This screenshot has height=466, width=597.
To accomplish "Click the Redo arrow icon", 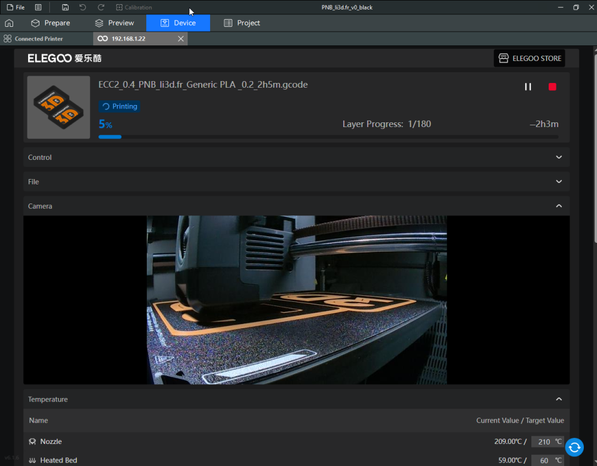I will 100,7.
